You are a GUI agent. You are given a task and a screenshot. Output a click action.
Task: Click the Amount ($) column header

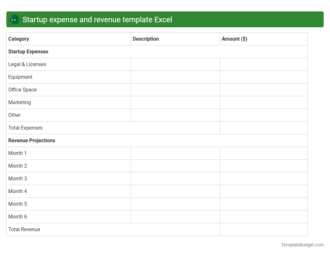pyautogui.click(x=234, y=39)
